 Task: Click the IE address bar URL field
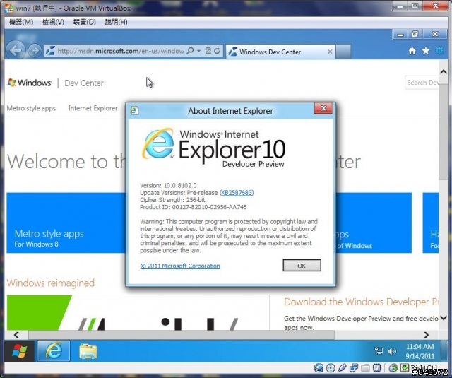(120, 51)
